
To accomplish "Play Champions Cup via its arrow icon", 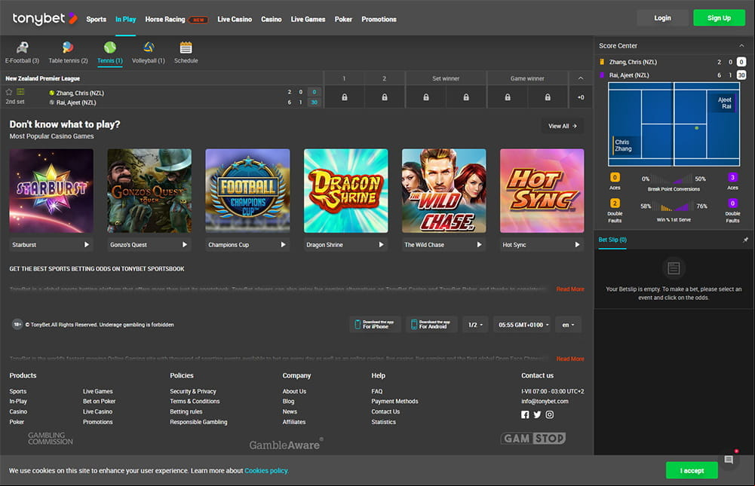I will (x=283, y=244).
